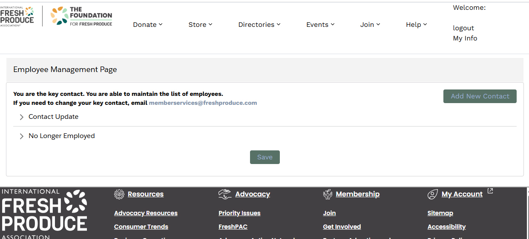The image size is (529, 239).
Task: Open the Donate dropdown menu
Action: click(x=148, y=25)
